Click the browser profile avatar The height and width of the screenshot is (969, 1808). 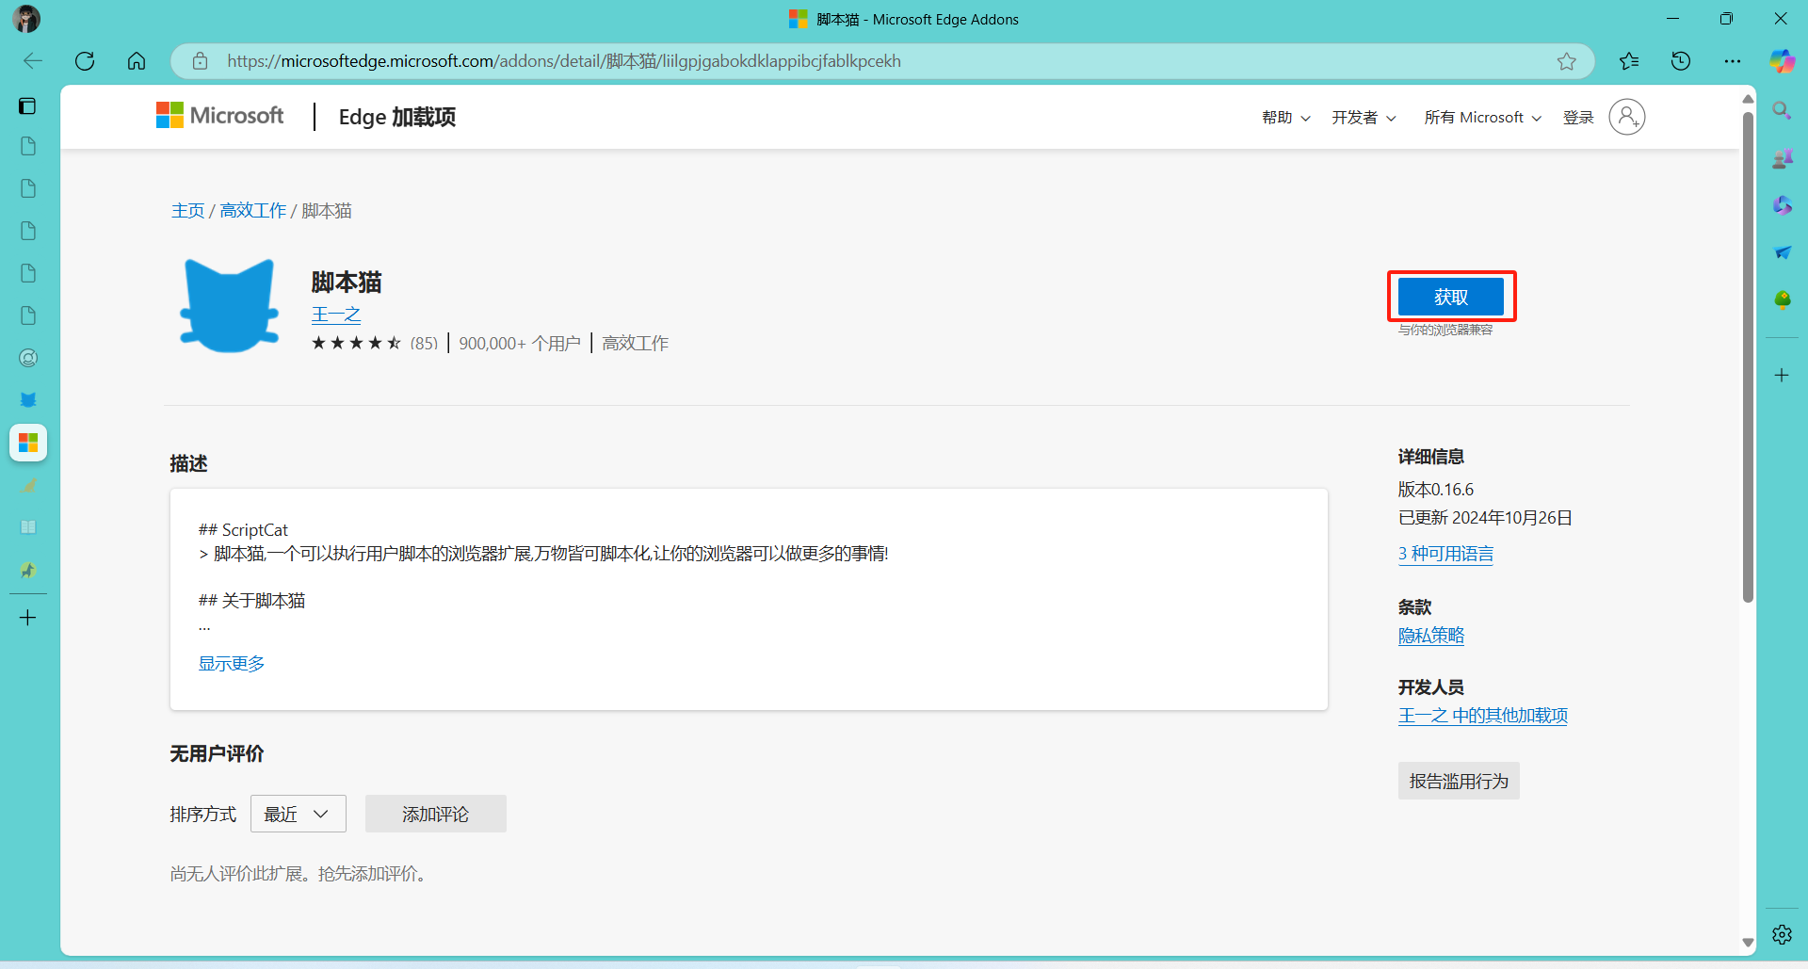pos(26,19)
